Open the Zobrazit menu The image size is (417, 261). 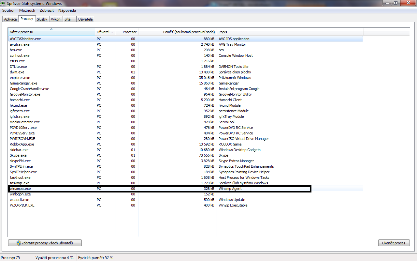[47, 10]
